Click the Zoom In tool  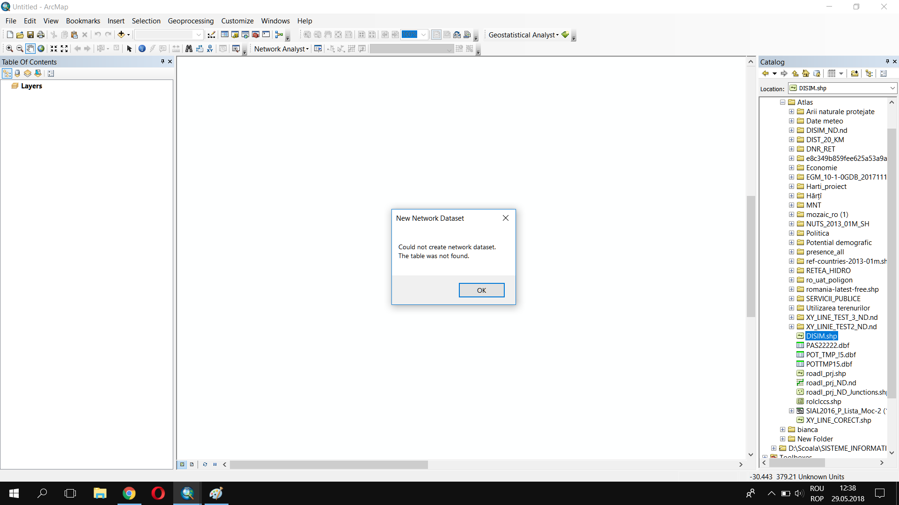click(9, 49)
